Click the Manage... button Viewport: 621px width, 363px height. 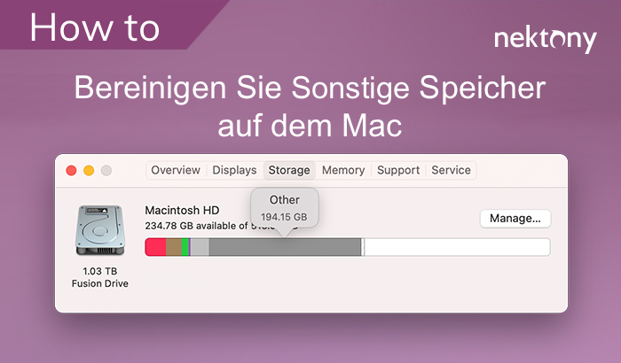pos(515,218)
